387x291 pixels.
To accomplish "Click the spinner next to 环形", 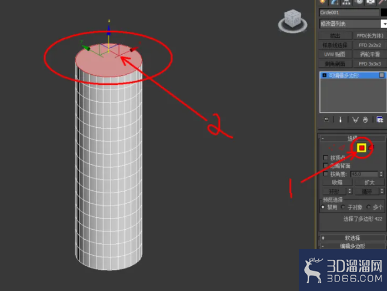I will [x=350, y=191].
